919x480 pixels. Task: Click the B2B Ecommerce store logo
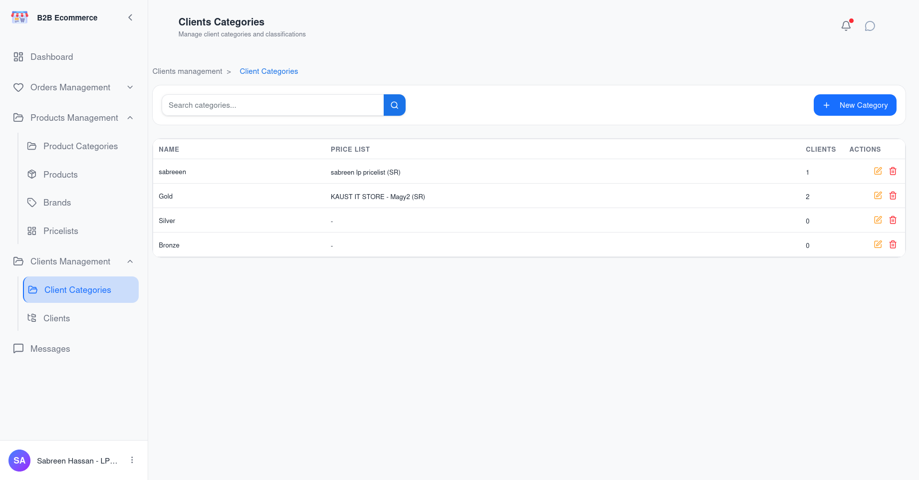tap(19, 17)
